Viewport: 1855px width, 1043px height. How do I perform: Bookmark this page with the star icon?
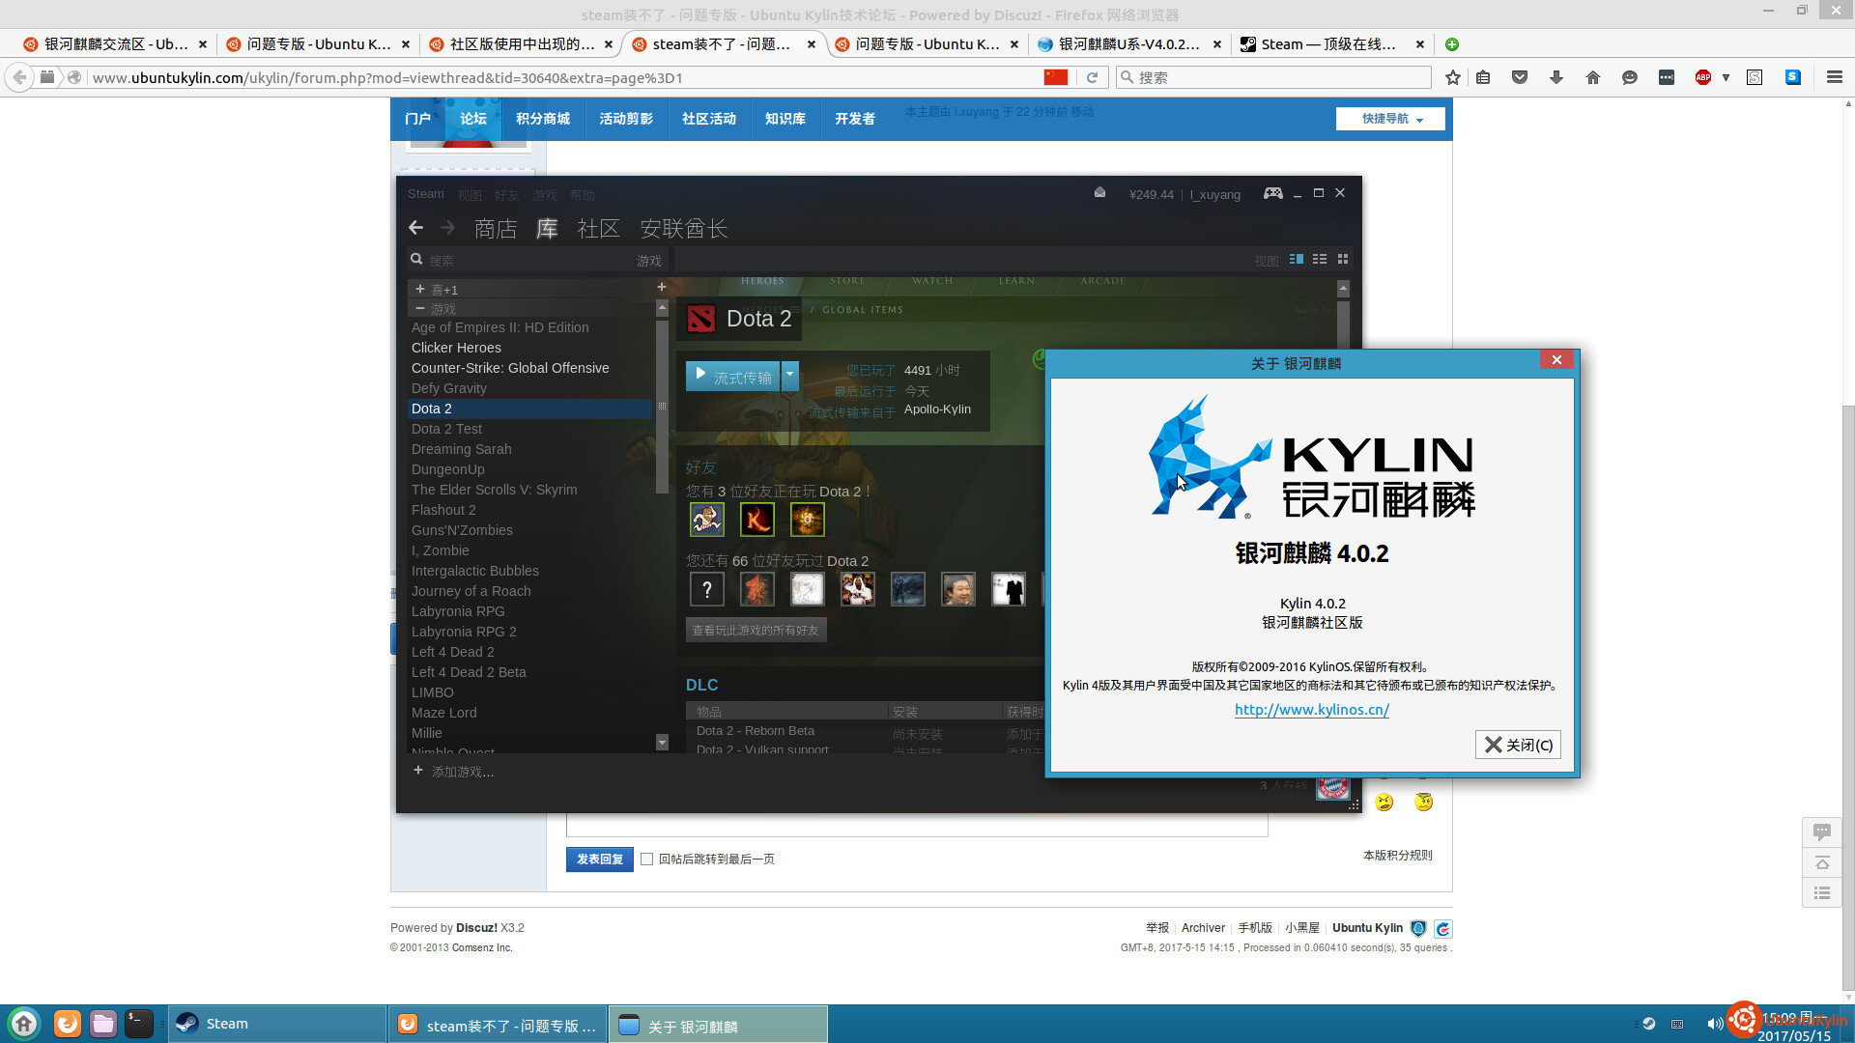[x=1452, y=77]
